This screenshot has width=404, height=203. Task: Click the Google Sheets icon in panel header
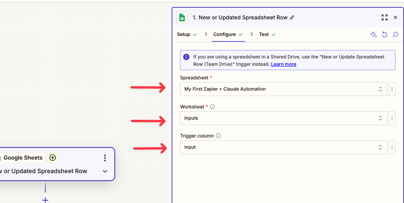click(x=182, y=17)
